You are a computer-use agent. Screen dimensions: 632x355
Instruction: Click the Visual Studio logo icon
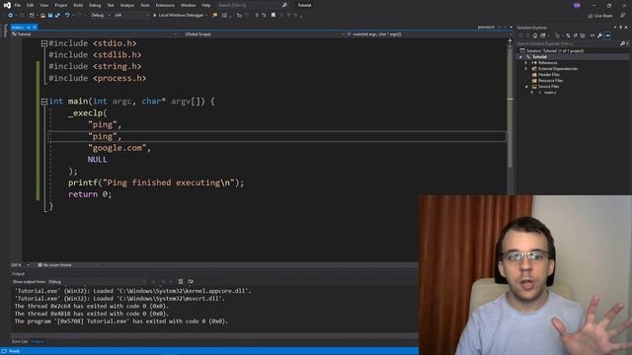(7, 5)
